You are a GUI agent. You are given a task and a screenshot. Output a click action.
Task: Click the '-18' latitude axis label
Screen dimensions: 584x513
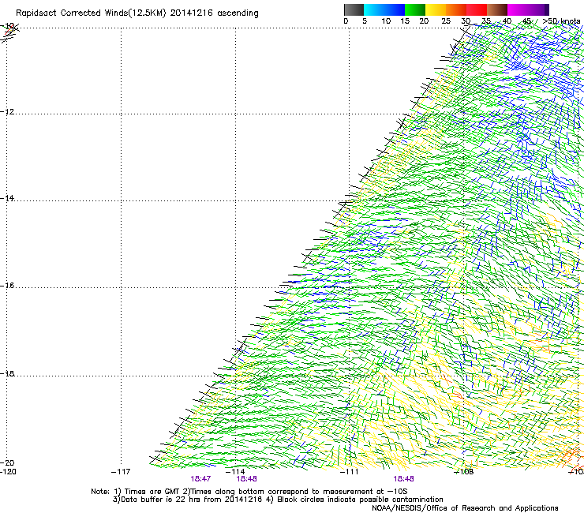click(x=7, y=373)
